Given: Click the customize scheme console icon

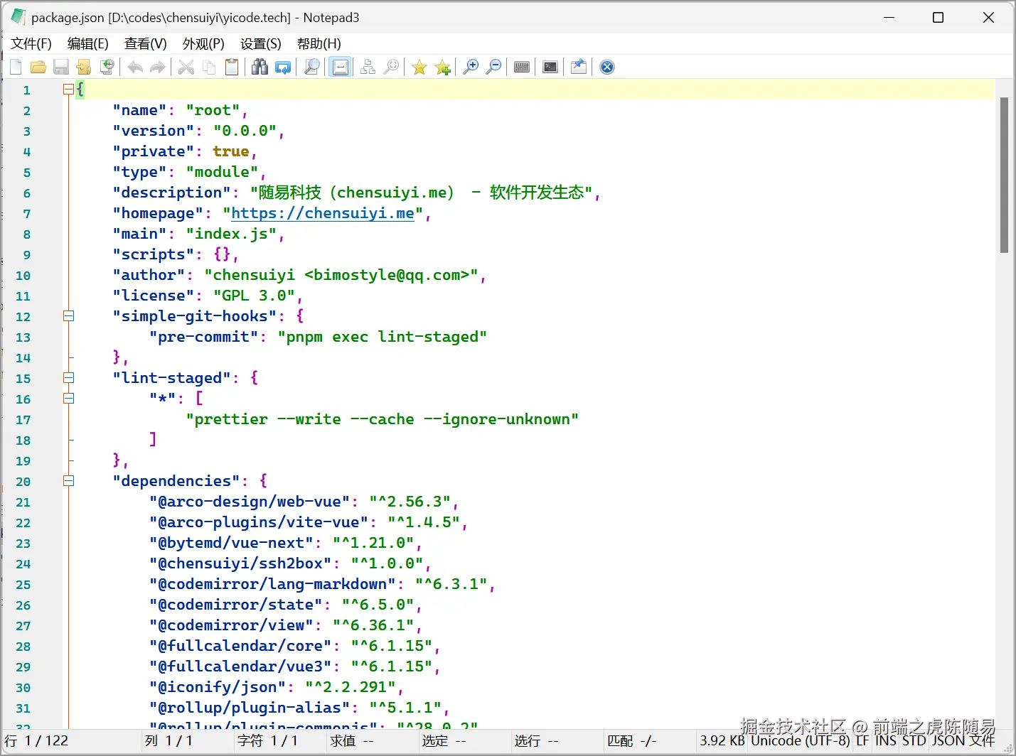Looking at the screenshot, I should [x=550, y=67].
